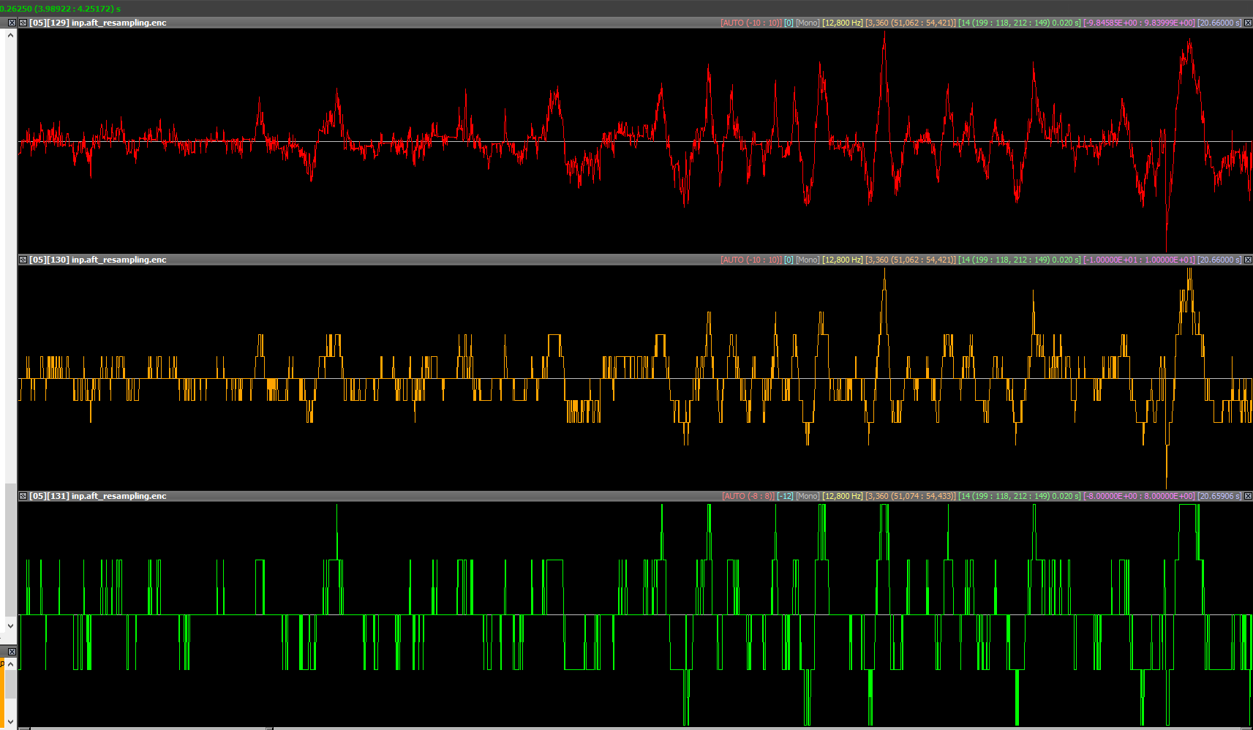Close channel 130 using right-side X
This screenshot has height=730, width=1253.
pyautogui.click(x=1248, y=260)
